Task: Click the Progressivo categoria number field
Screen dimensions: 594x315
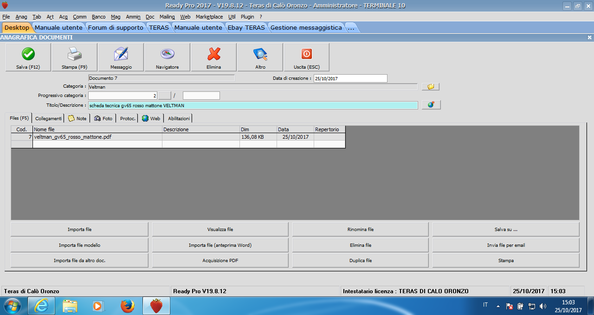Action: point(123,96)
